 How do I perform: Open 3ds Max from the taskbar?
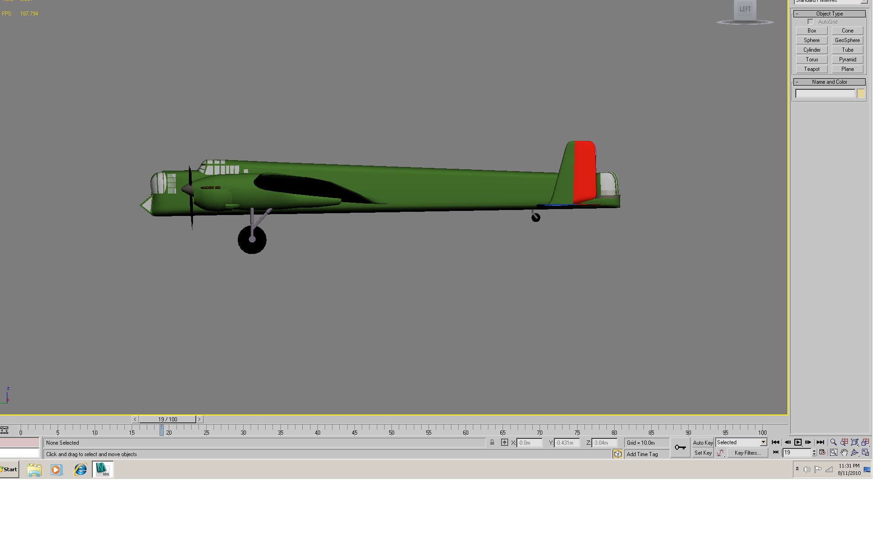click(103, 469)
